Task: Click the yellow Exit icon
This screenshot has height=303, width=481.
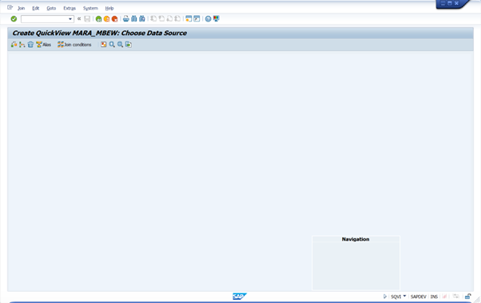Action: point(106,19)
